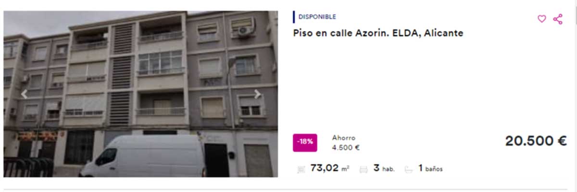Click the 73,02 m² surface value
Screen dimensions: 577x192
tap(330, 168)
